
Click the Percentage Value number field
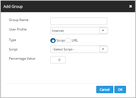pyautogui.click(x=58, y=60)
